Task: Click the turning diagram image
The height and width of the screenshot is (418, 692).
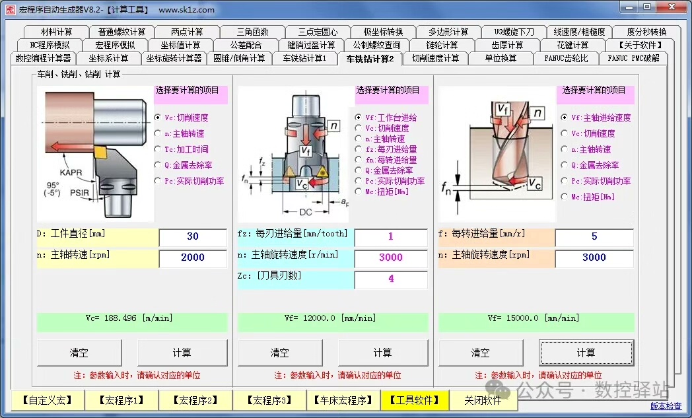Action: click(95, 154)
